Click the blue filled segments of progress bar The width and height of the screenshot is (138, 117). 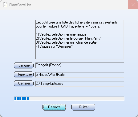(x=22, y=98)
